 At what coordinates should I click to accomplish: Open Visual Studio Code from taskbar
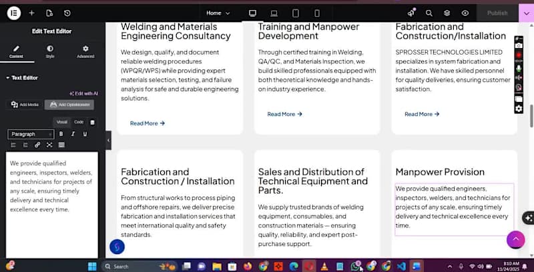coord(401,266)
